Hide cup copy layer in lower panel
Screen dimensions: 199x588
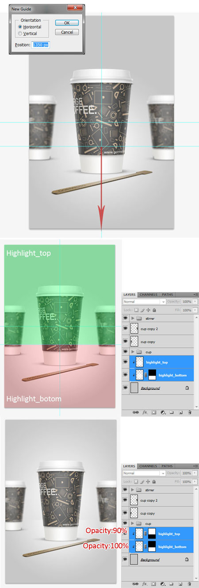pyautogui.click(x=125, y=513)
